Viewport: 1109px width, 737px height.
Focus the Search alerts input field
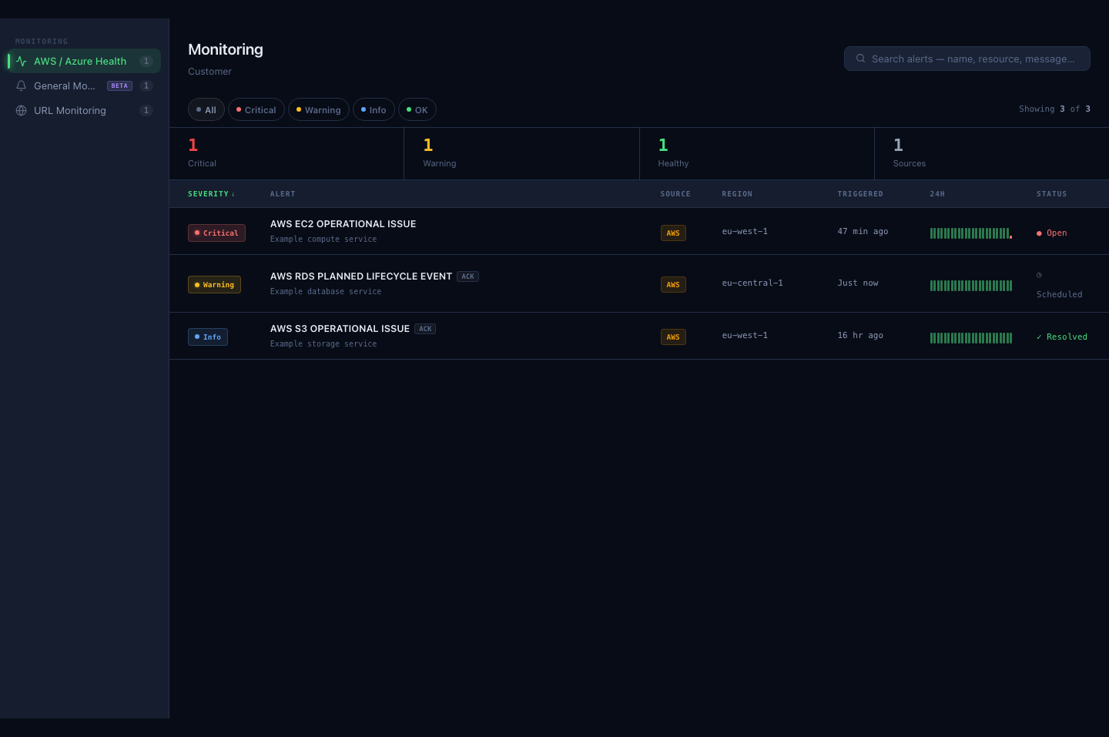[x=967, y=59]
